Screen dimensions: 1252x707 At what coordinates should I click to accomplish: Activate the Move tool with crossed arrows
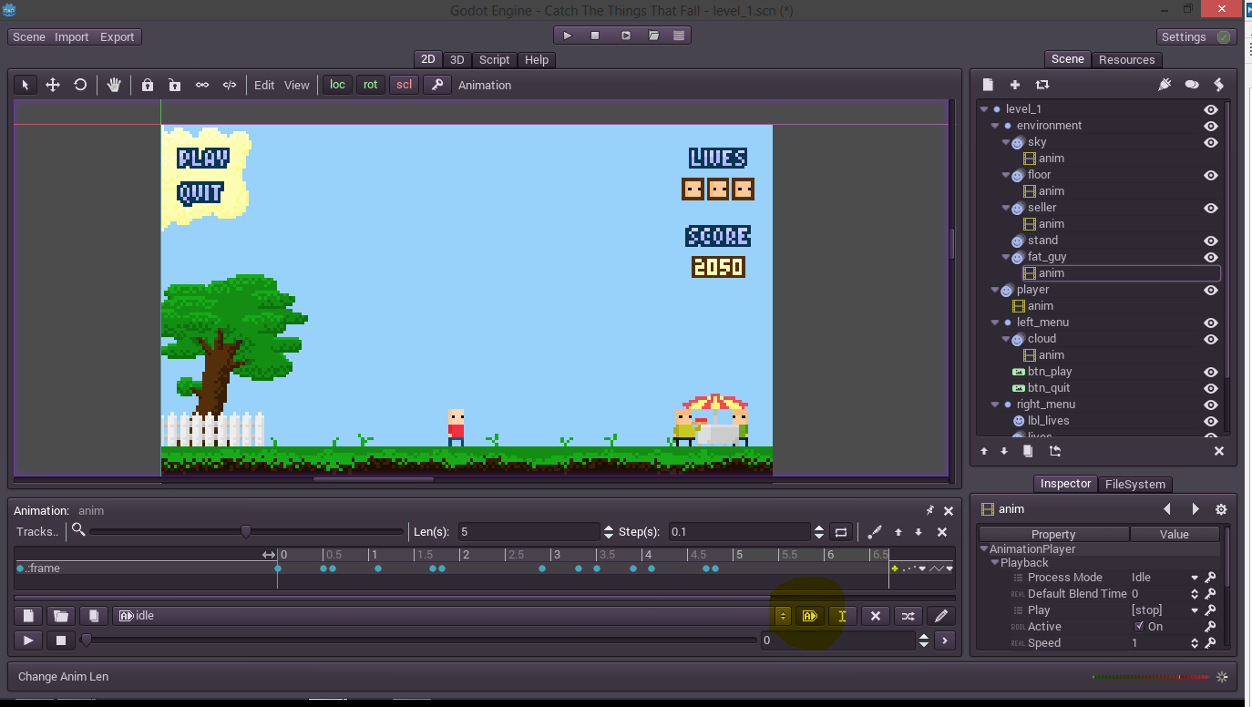point(53,85)
